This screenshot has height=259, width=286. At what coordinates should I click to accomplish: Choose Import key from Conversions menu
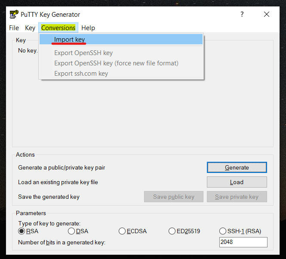tap(70, 40)
